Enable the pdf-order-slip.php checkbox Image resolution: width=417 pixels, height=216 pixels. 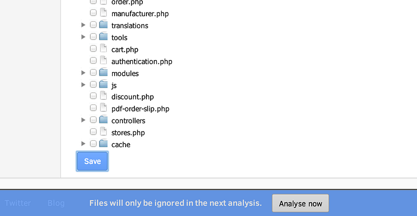93,108
